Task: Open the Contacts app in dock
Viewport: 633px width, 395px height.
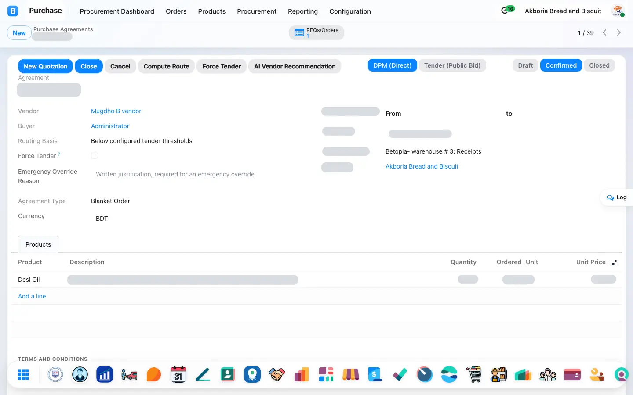Action: pos(228,374)
